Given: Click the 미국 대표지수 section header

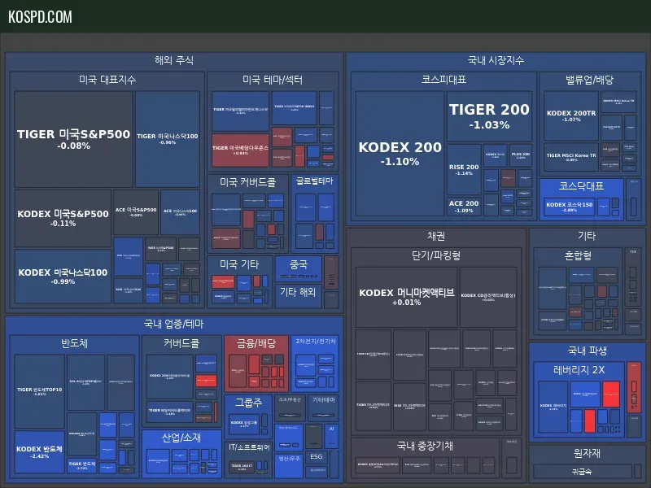Looking at the screenshot, I should (107, 80).
